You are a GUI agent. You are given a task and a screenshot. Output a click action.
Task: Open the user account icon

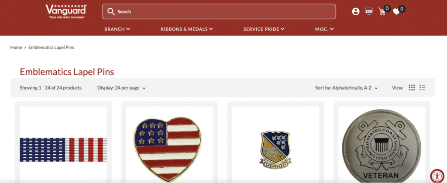pyautogui.click(x=355, y=12)
